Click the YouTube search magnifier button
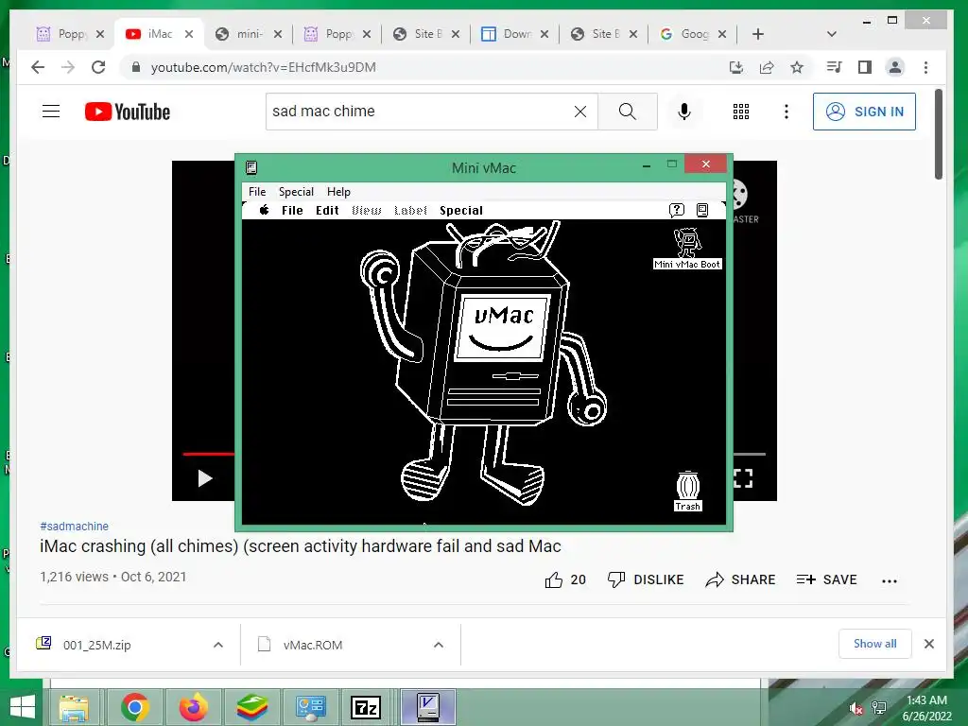 pyautogui.click(x=628, y=112)
